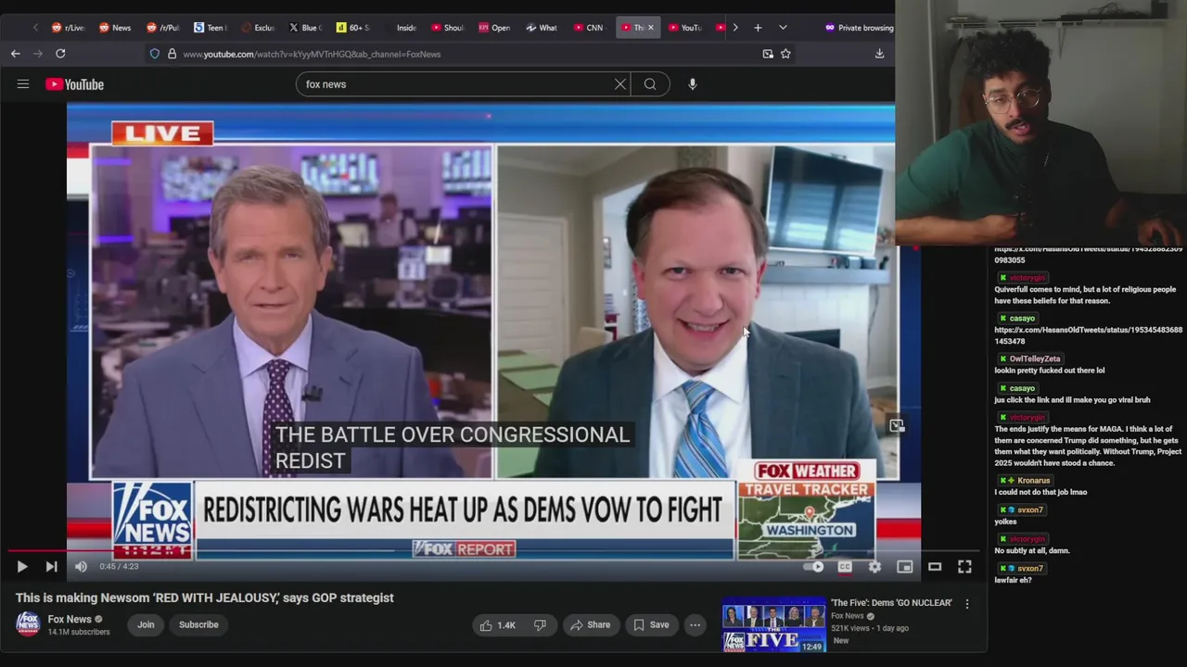Screen dimensions: 1187x667
Task: Reload the current page
Action: [60, 54]
